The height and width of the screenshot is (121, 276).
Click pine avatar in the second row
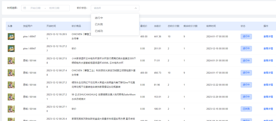click(11, 49)
